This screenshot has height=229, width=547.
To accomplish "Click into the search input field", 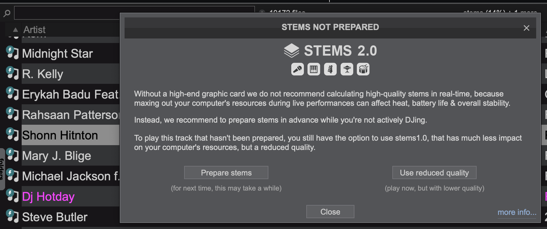I will point(67,13).
